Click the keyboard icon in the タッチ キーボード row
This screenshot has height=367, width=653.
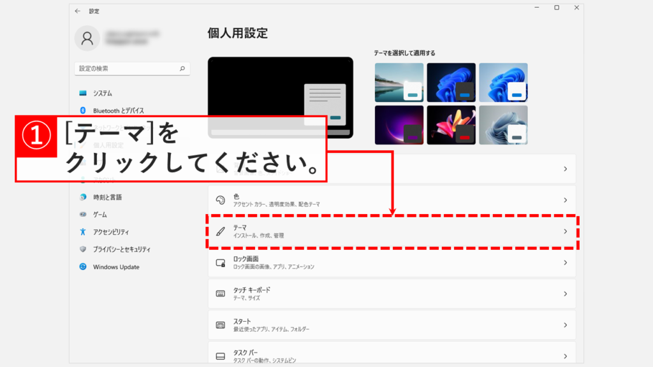tap(221, 294)
